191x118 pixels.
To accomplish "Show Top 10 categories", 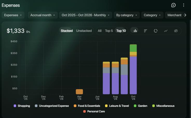I will (121, 31).
